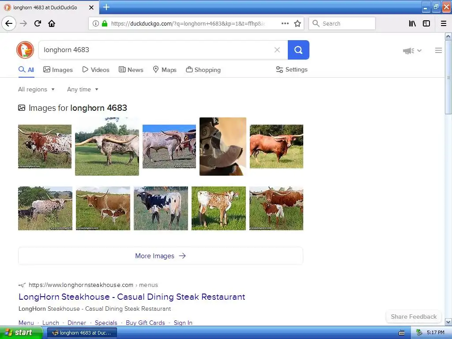This screenshot has height=339, width=452.
Task: Open solid red longhorn thumbnail
Action: (276, 147)
